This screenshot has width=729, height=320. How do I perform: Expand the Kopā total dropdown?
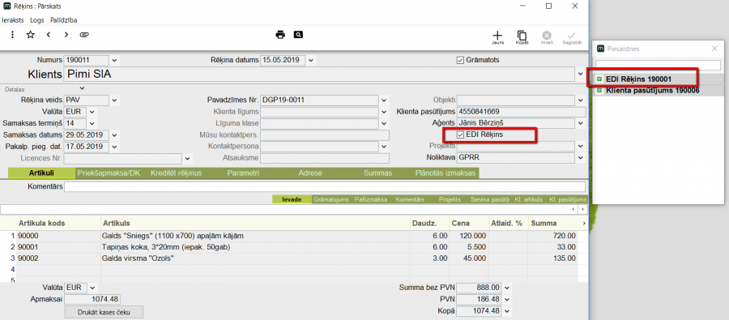pos(506,311)
